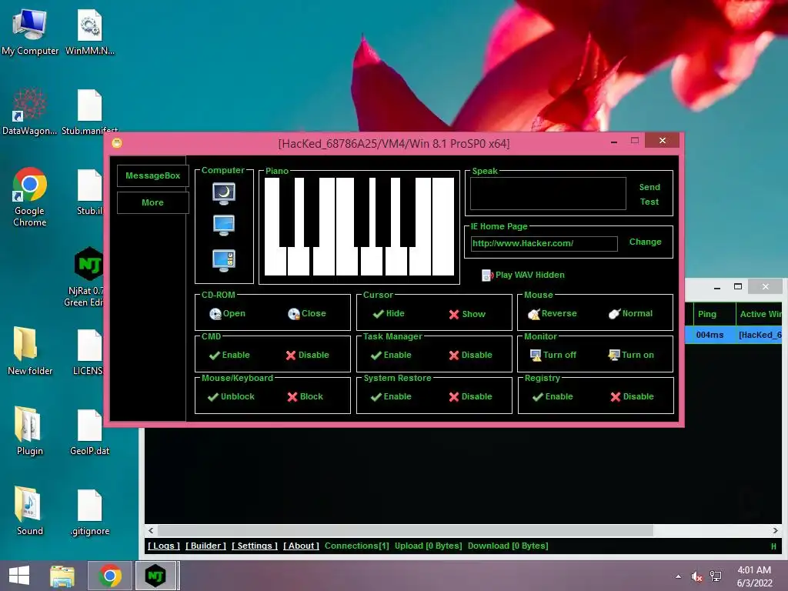Turn on the remote monitor
The width and height of the screenshot is (788, 591).
pyautogui.click(x=631, y=356)
